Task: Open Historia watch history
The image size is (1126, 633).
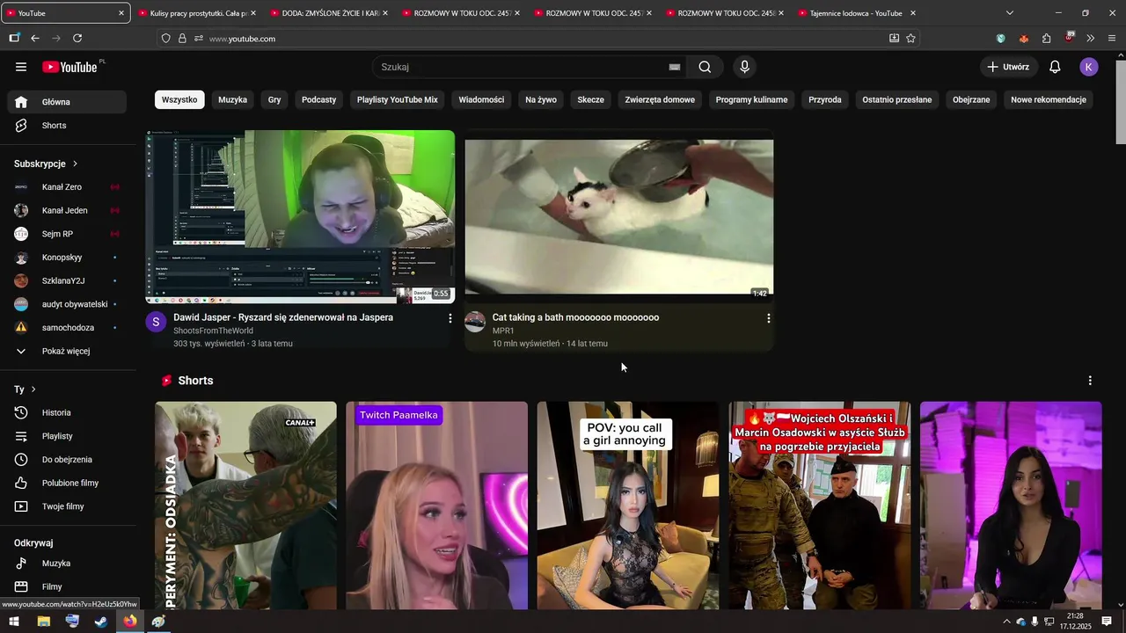Action: [x=67, y=412]
